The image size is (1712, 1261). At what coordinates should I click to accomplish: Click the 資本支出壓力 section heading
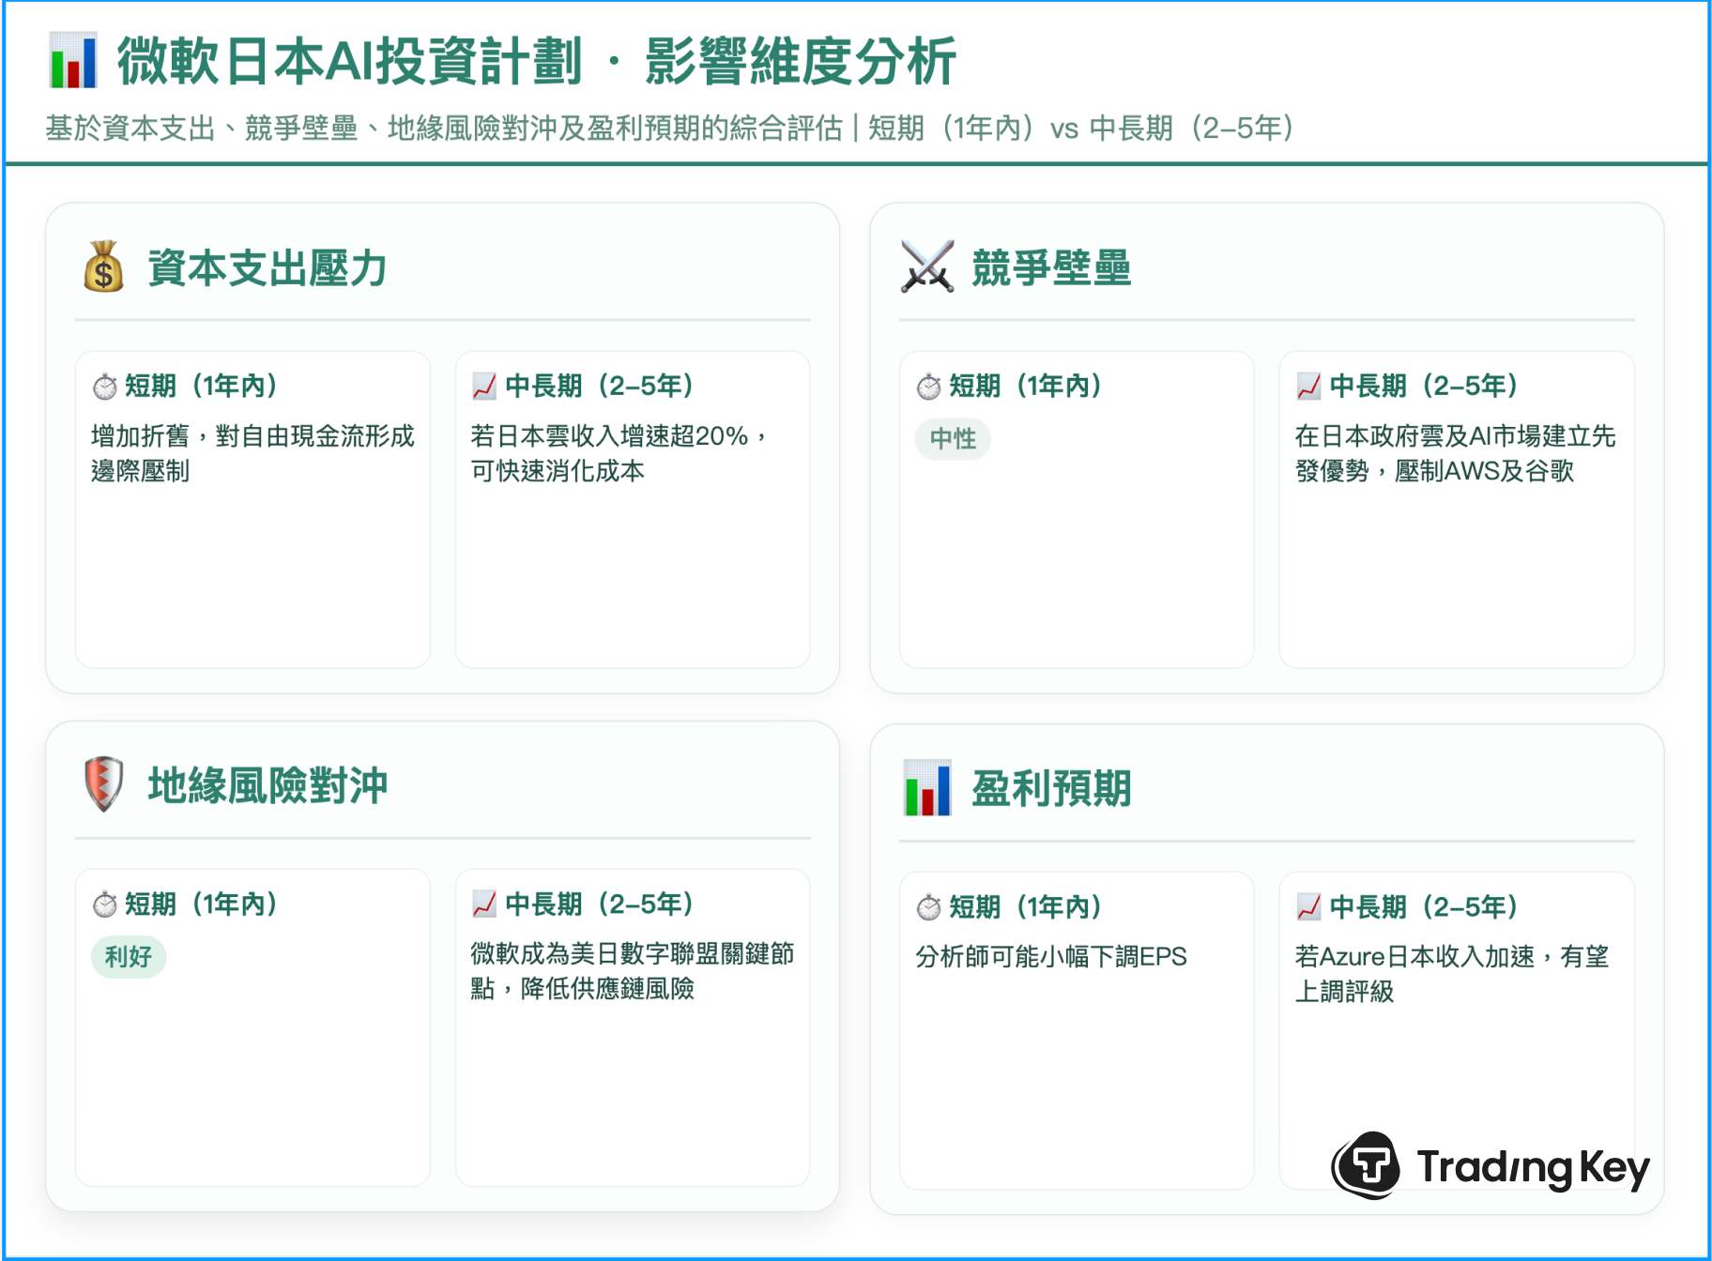coord(267,268)
